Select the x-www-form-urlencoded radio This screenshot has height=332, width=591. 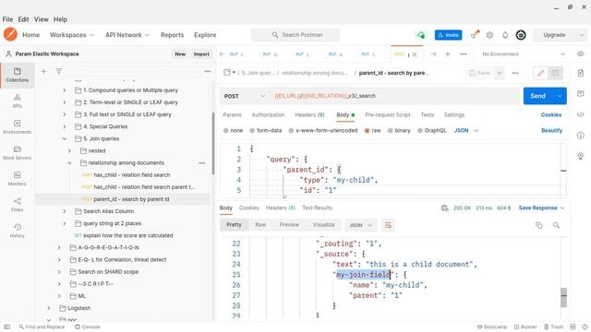291,131
